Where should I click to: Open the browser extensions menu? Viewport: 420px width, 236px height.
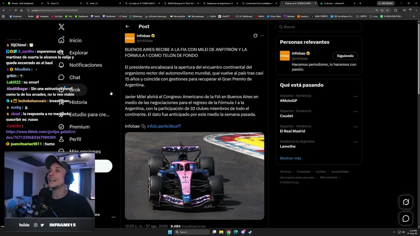(395, 10)
